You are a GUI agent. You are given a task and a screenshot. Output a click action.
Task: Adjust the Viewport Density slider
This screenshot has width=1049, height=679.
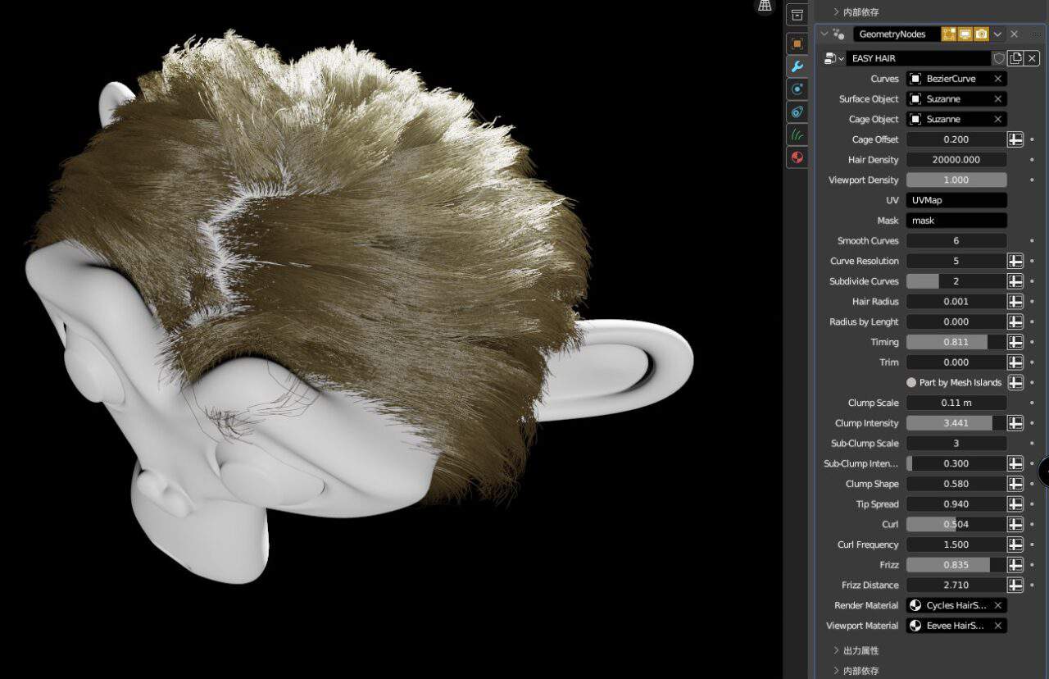pyautogui.click(x=956, y=180)
